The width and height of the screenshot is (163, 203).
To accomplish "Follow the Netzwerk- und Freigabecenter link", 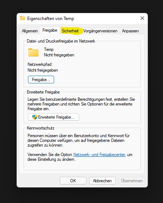I will [99, 155].
